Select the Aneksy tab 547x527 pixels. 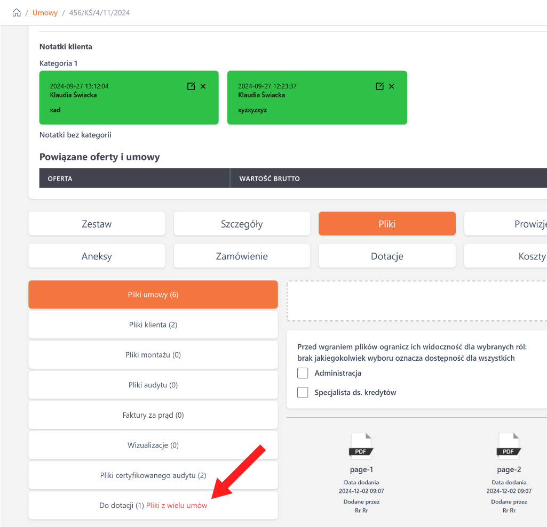pos(97,256)
